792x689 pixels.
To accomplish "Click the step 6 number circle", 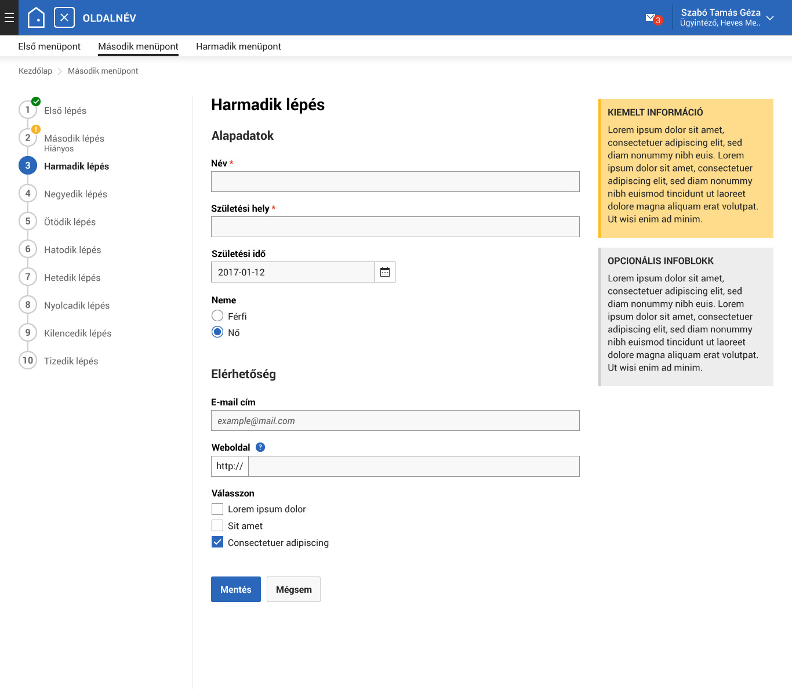I will (28, 249).
